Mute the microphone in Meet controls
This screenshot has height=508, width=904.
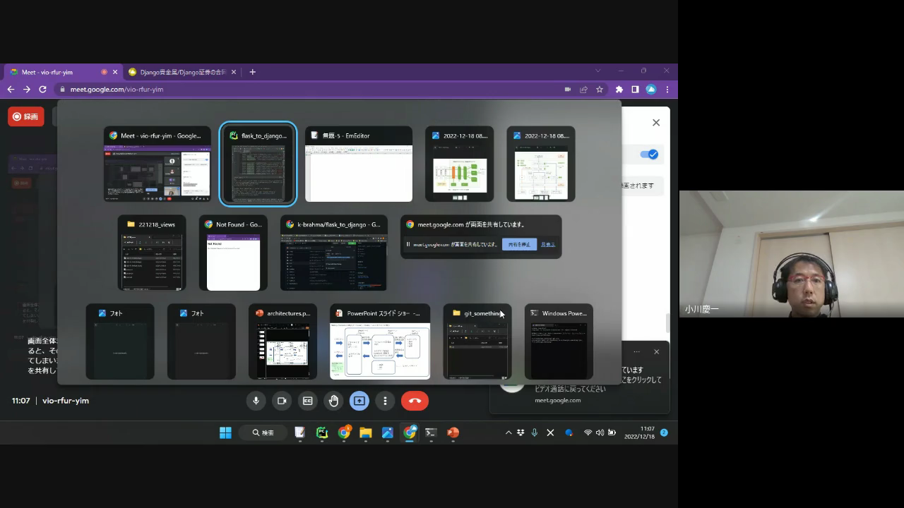click(x=256, y=401)
